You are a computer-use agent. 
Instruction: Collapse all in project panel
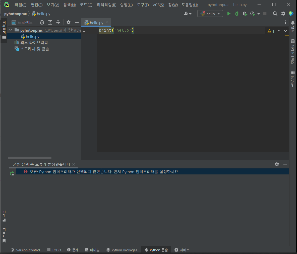point(58,23)
